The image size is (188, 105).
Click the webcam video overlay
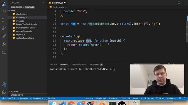[157, 79]
